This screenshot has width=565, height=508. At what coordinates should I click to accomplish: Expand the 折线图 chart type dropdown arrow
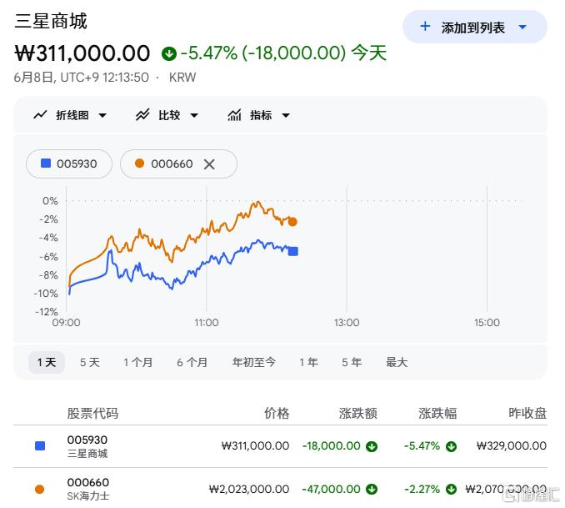click(102, 115)
